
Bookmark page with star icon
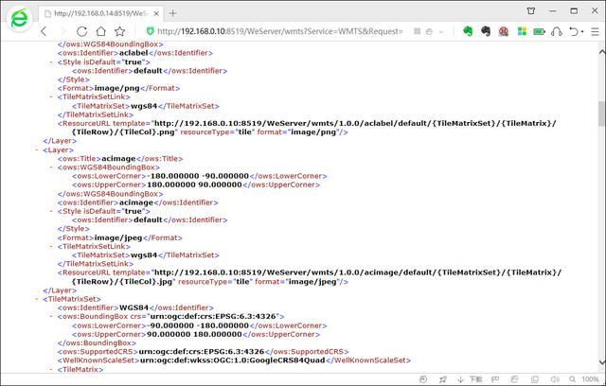click(x=120, y=31)
